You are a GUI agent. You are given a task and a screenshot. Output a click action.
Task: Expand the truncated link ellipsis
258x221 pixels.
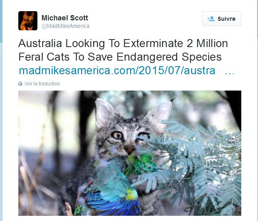coord(229,73)
